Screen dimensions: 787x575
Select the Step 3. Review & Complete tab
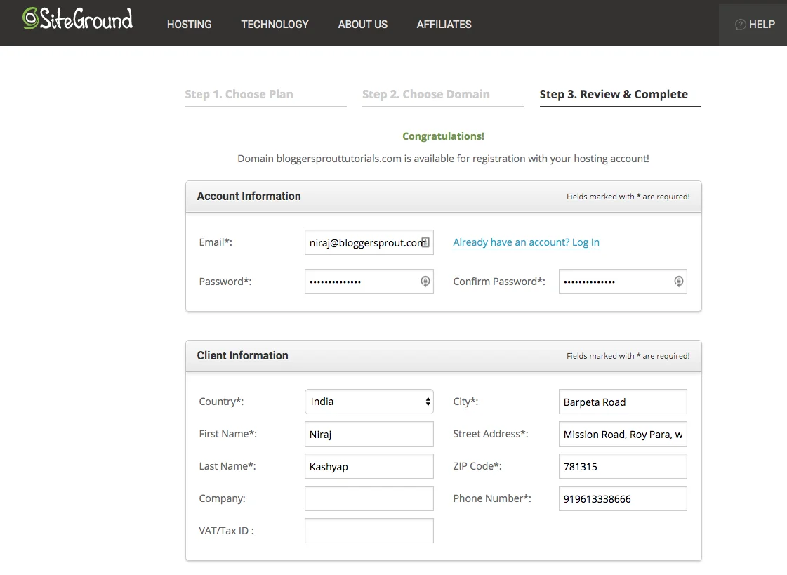[614, 93]
